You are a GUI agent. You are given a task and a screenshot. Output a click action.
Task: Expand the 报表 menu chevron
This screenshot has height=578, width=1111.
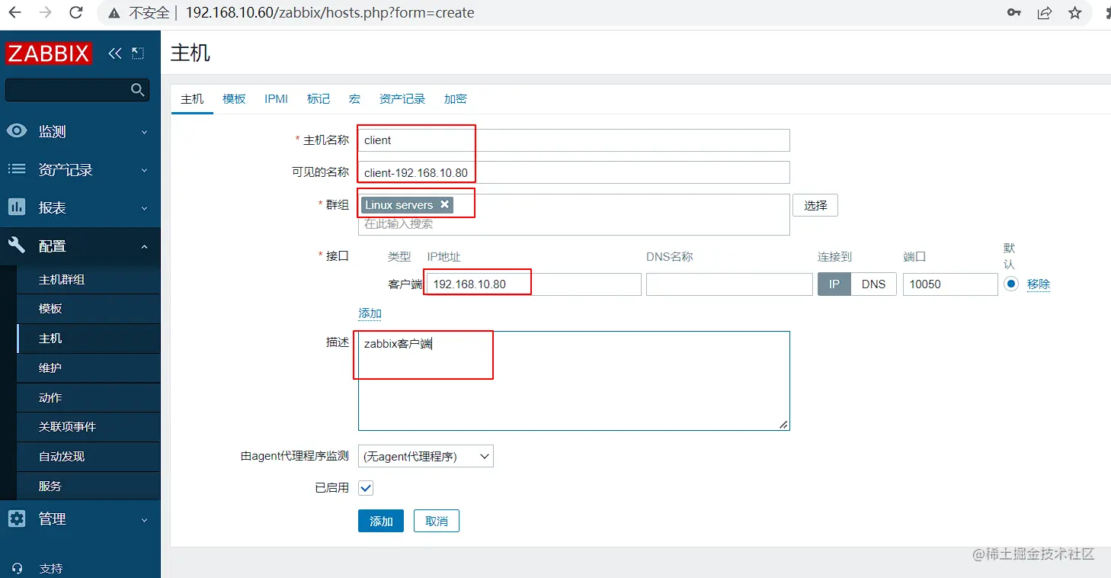coord(144,208)
